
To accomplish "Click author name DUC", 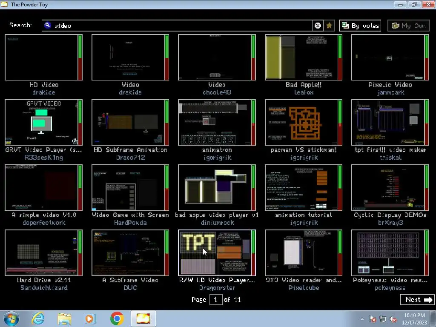I will (x=130, y=287).
